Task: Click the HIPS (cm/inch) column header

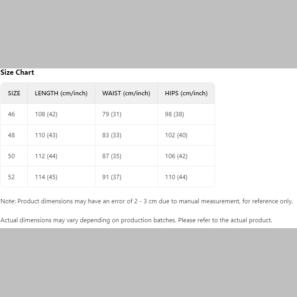Action: coord(186,93)
